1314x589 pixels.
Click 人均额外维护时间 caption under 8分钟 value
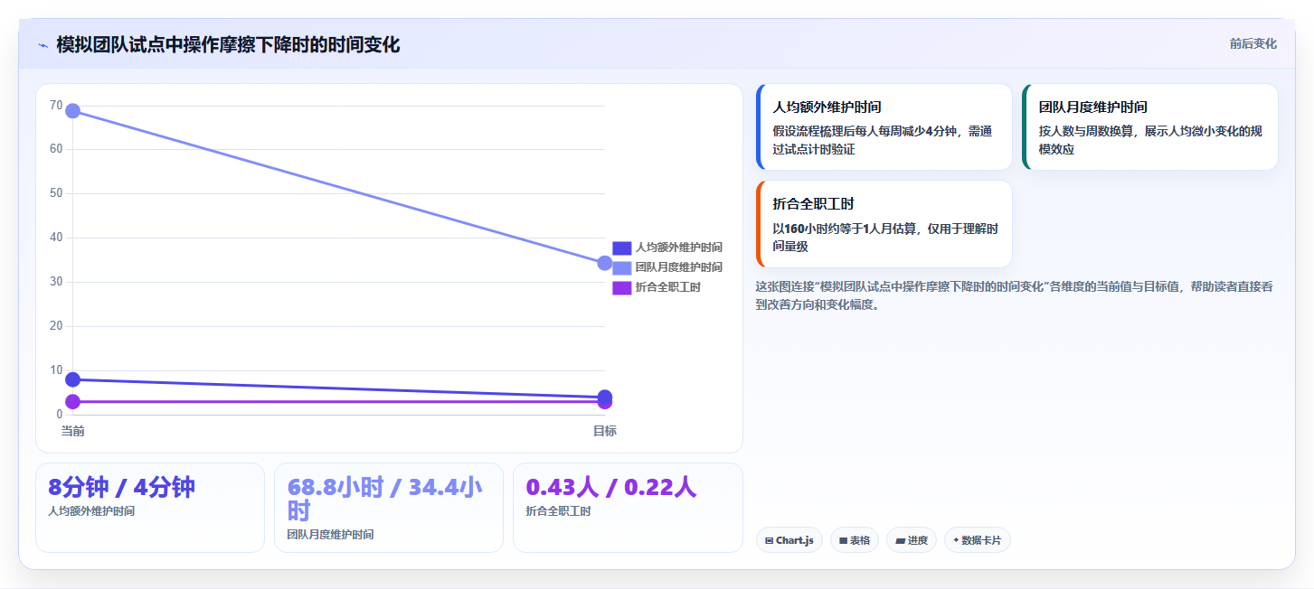pos(91,511)
